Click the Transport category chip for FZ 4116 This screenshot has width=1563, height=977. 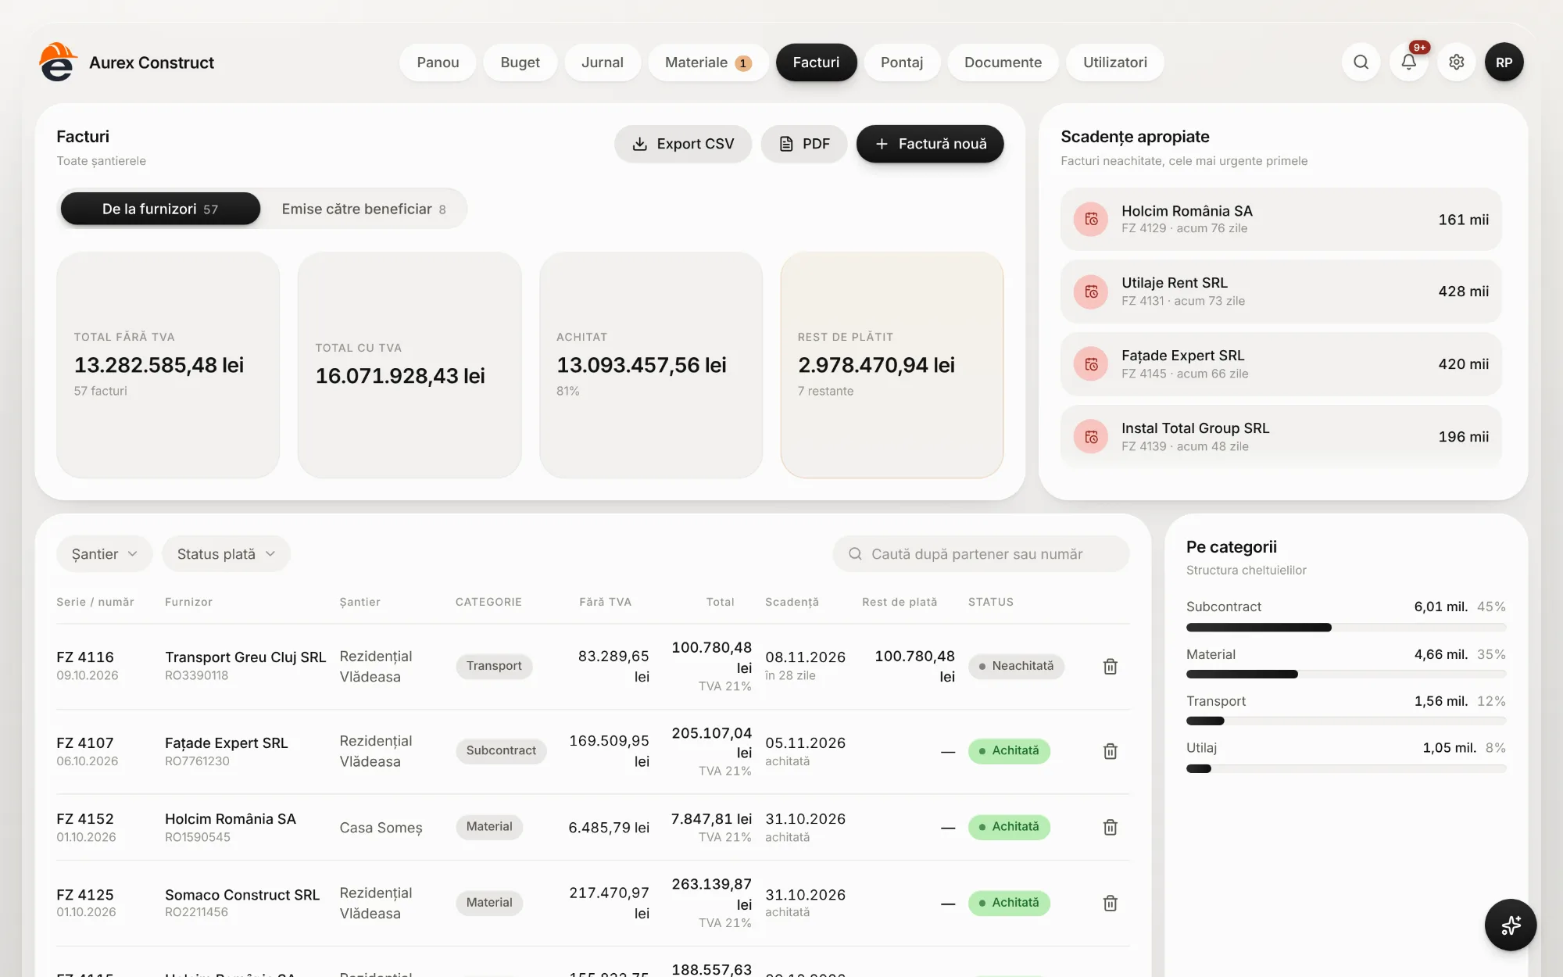(x=494, y=666)
